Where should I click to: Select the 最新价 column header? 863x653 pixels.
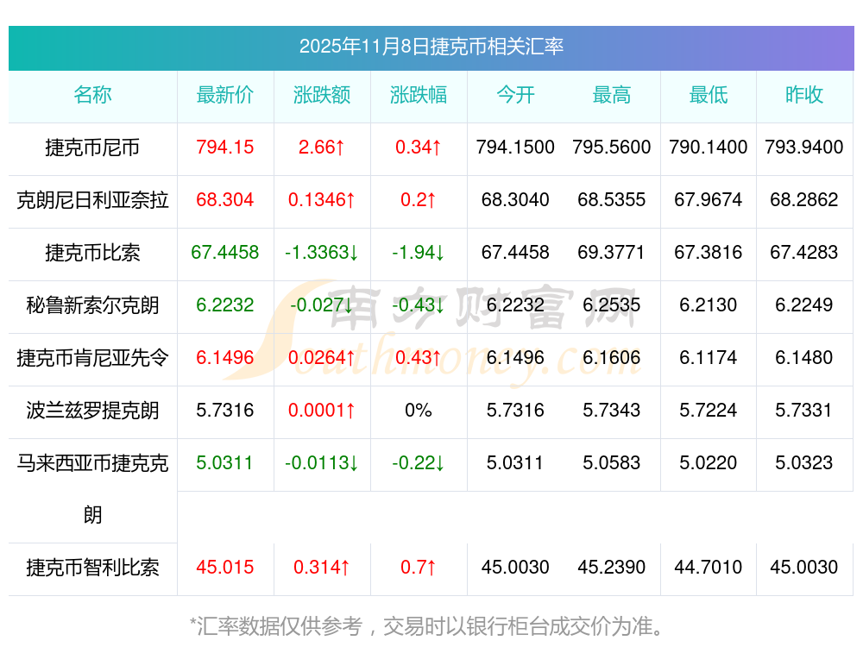tap(225, 95)
